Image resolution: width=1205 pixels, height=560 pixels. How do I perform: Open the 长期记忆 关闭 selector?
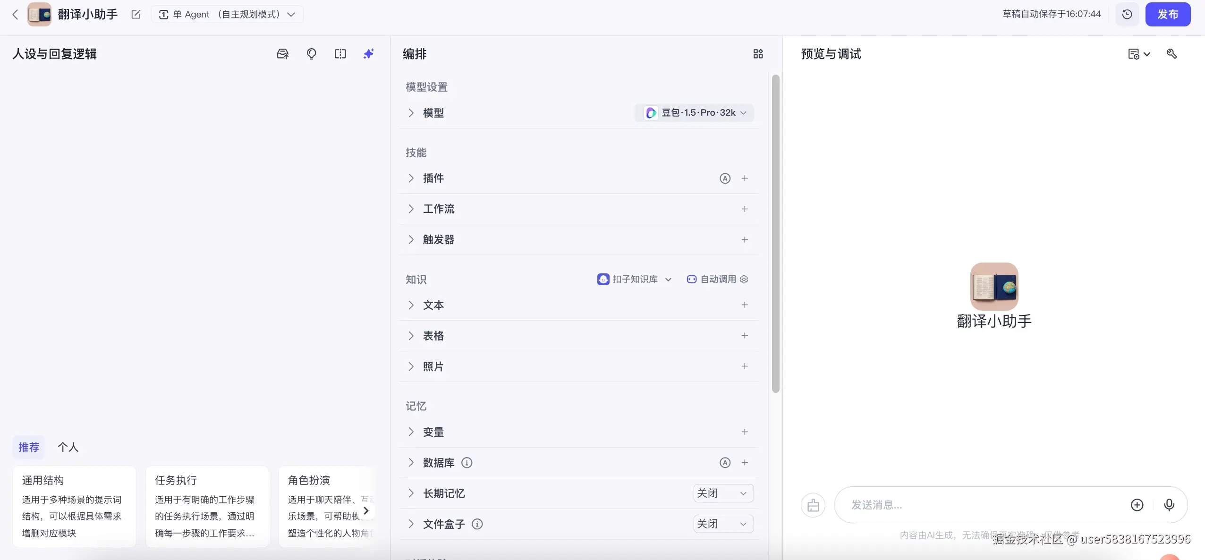[x=723, y=493]
